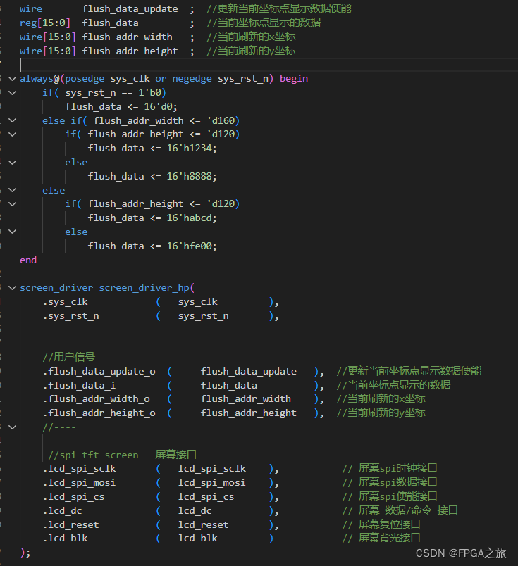
Task: Fold the else preceding 16'hfe00 assignment
Action: tap(12, 232)
